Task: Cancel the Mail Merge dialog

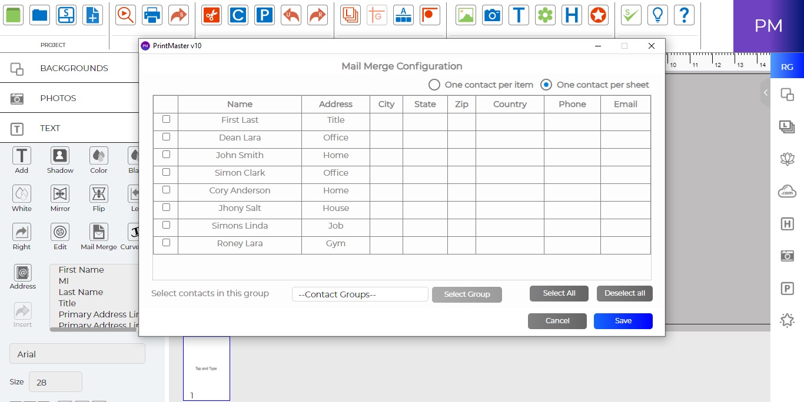Action: (x=557, y=321)
